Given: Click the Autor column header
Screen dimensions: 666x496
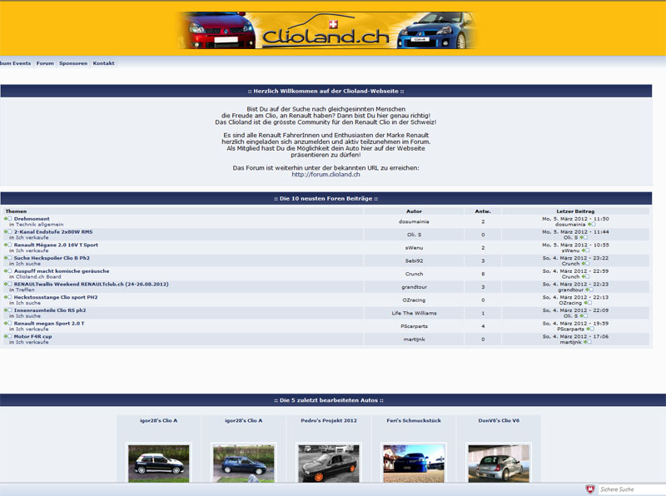Looking at the screenshot, I should tap(414, 211).
